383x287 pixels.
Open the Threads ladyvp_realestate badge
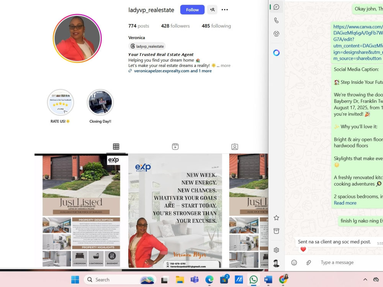[147, 46]
